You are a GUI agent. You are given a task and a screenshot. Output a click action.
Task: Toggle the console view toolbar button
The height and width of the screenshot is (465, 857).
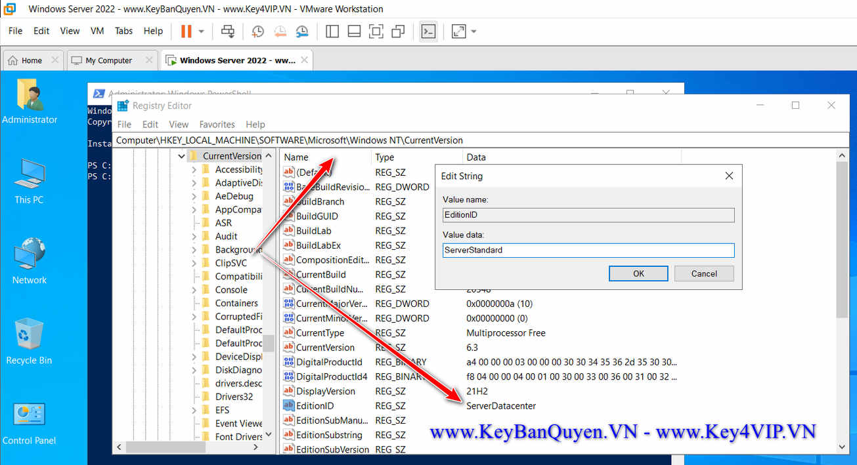tap(428, 31)
